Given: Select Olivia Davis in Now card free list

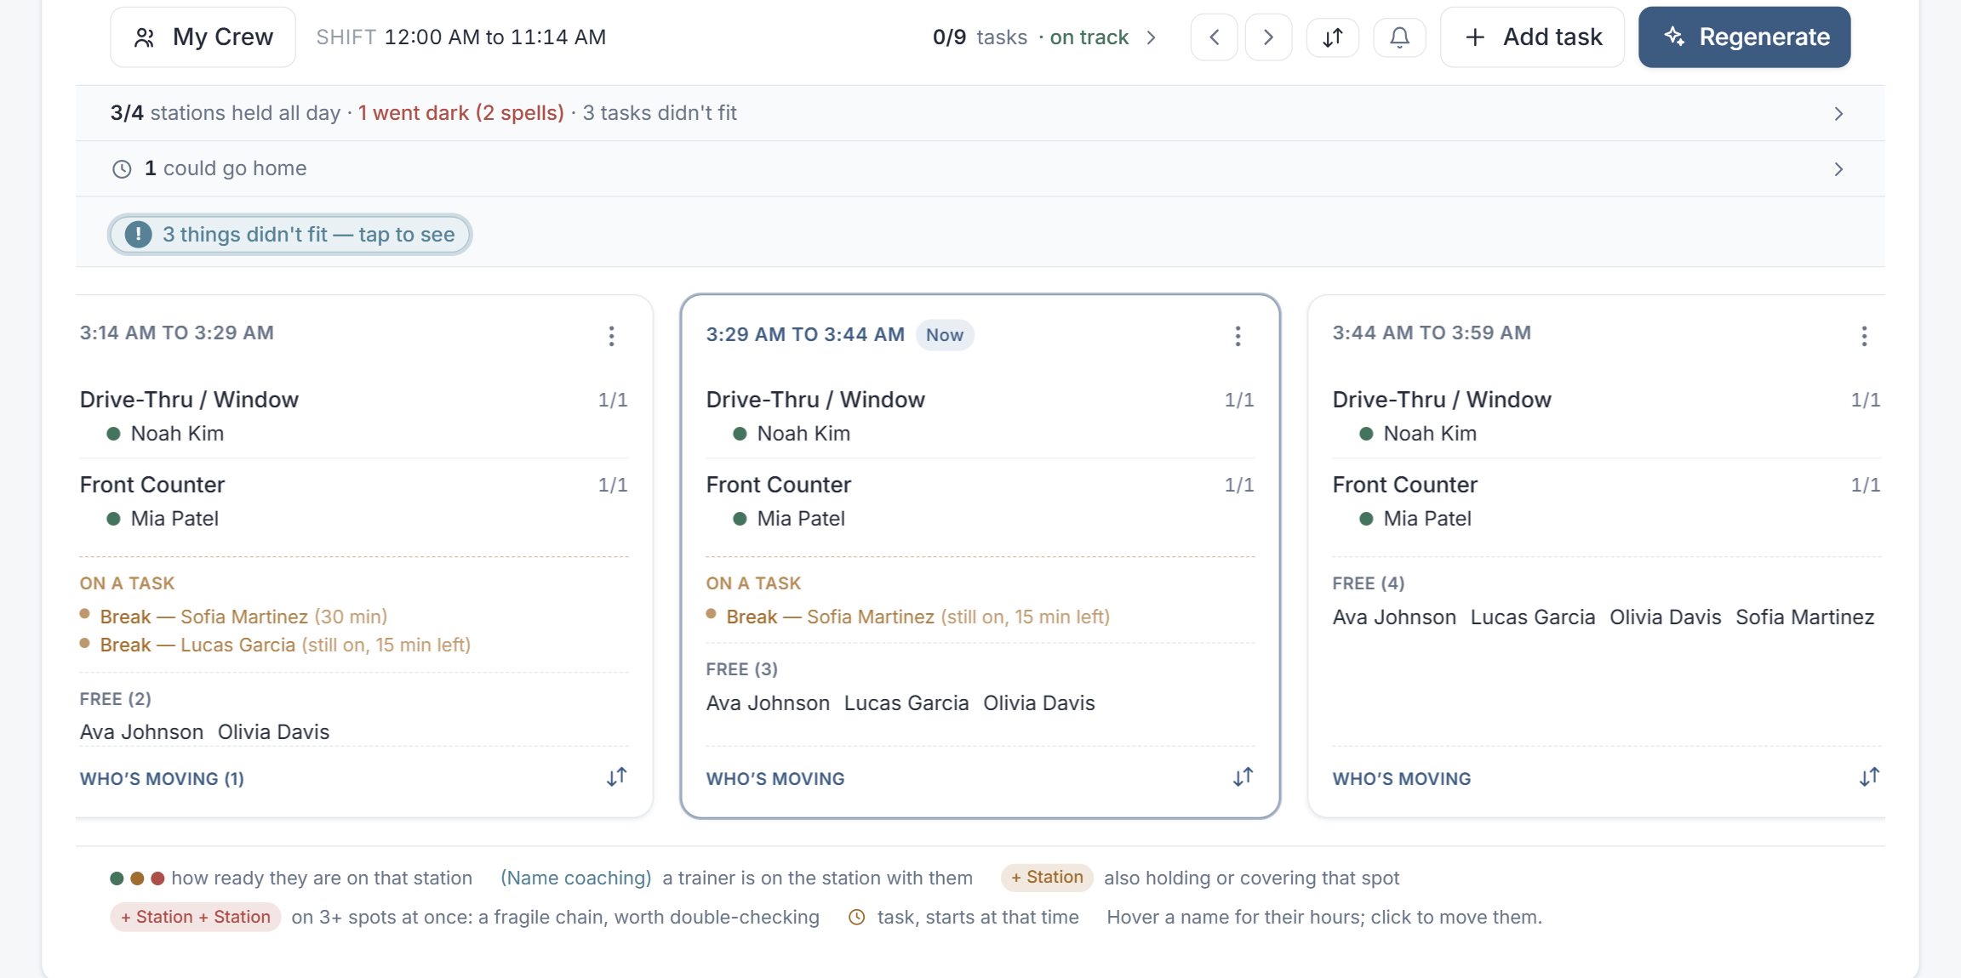Looking at the screenshot, I should pos(1038,702).
